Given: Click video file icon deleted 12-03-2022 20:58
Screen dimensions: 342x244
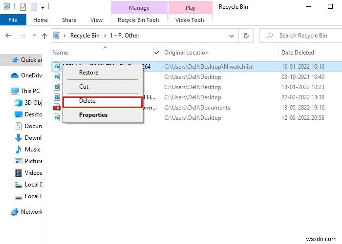Looking at the screenshot, I should pos(57,118).
